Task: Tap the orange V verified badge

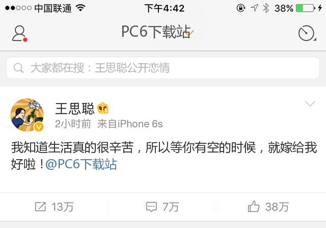Action: click(39, 126)
